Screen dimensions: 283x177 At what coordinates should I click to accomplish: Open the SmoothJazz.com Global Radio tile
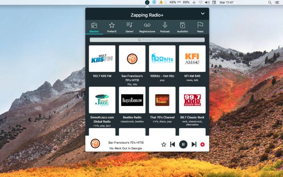tap(102, 100)
